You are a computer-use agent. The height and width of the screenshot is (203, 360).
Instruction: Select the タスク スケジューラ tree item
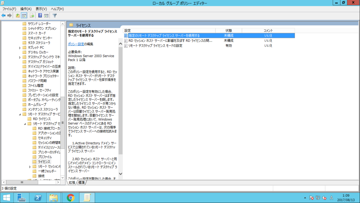pyautogui.click(x=39, y=42)
